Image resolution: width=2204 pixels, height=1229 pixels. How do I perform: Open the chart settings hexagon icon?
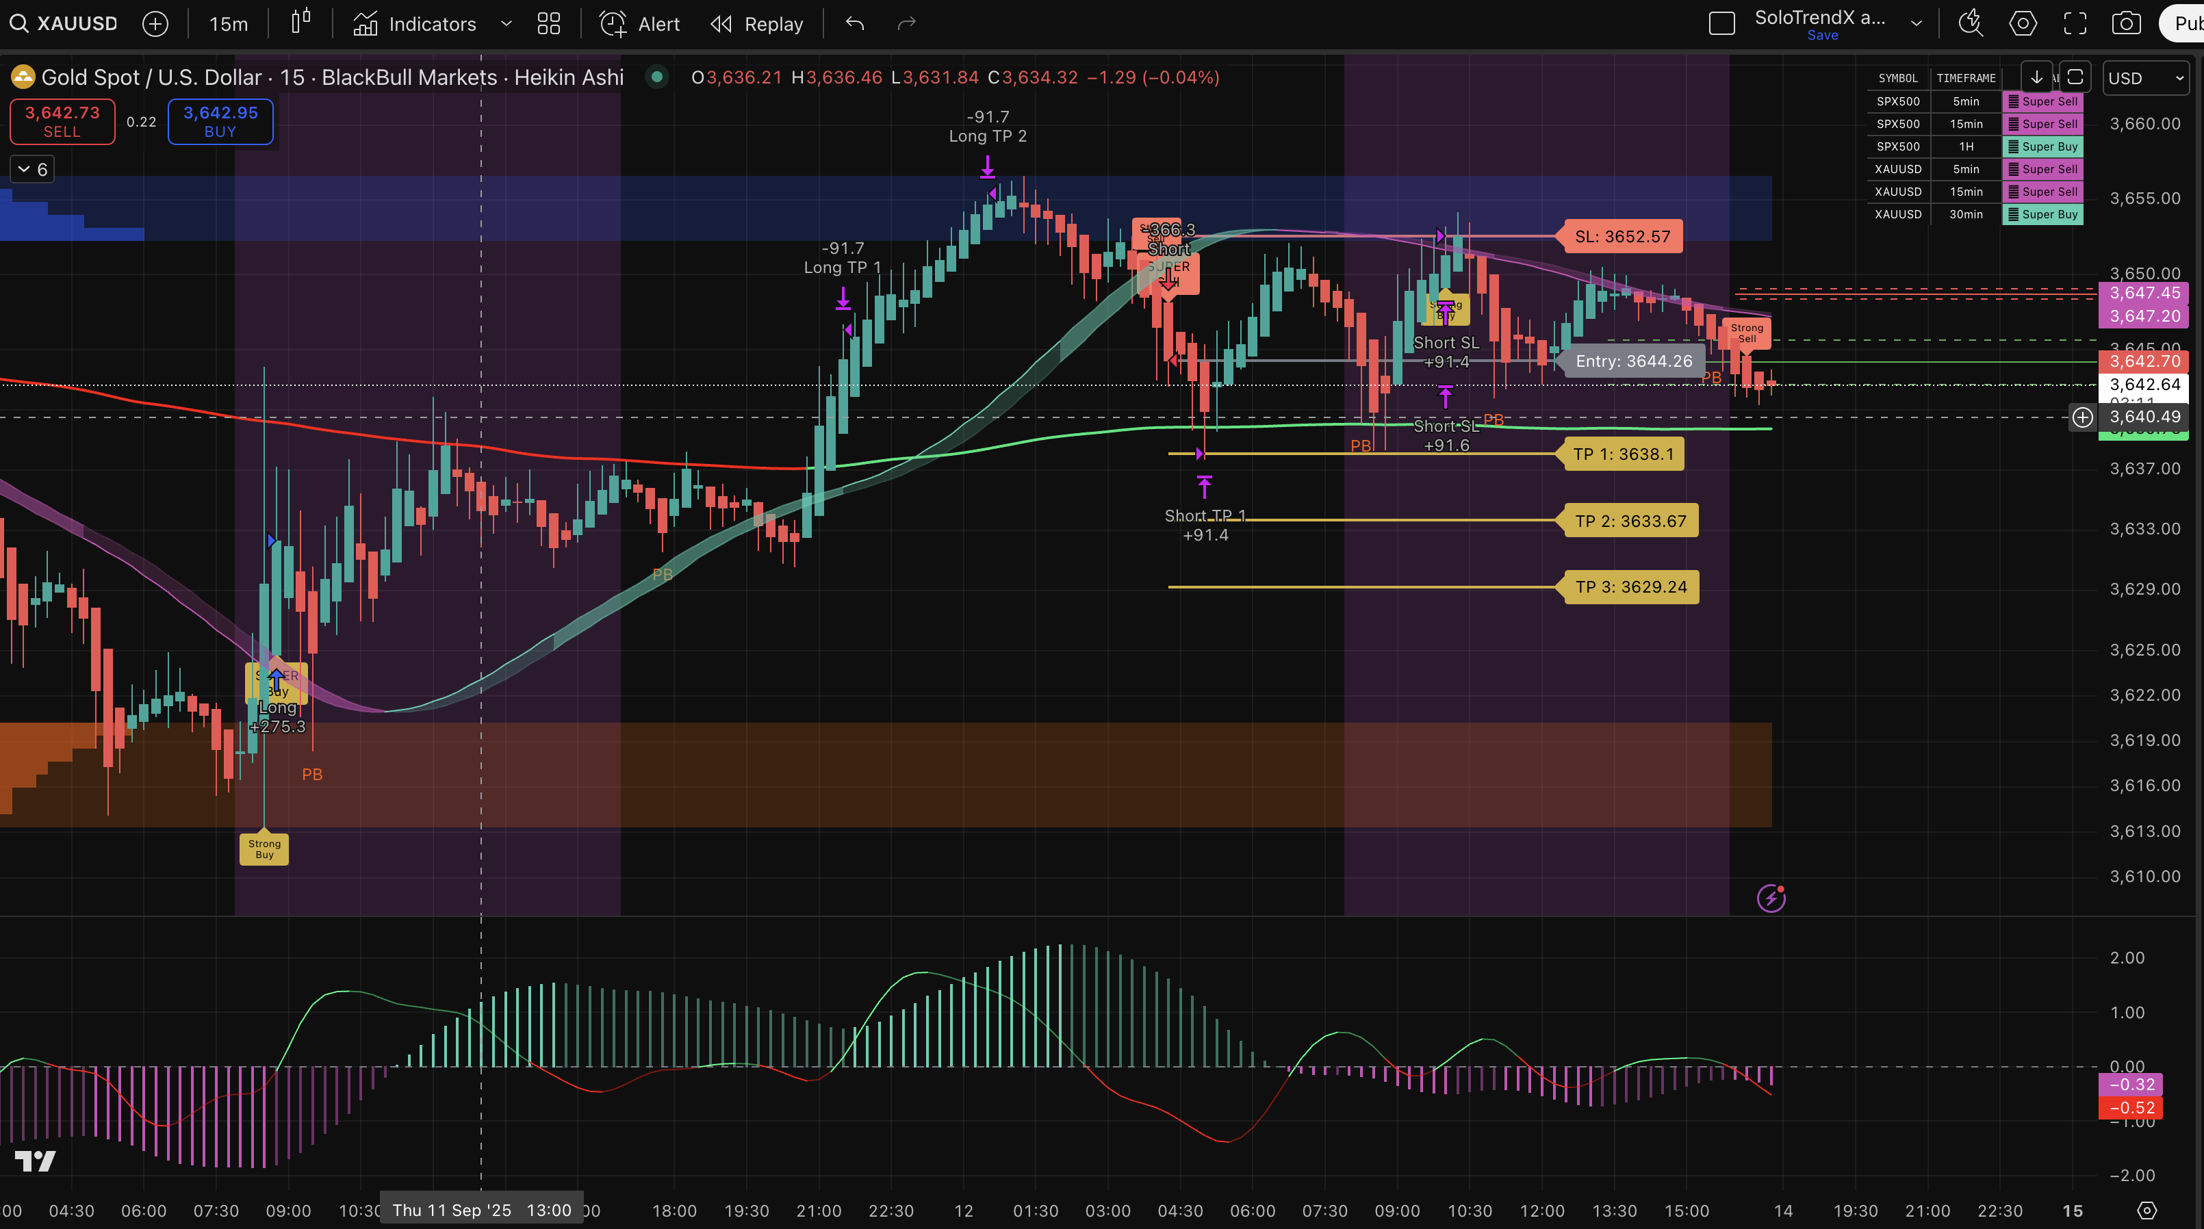[x=2023, y=23]
